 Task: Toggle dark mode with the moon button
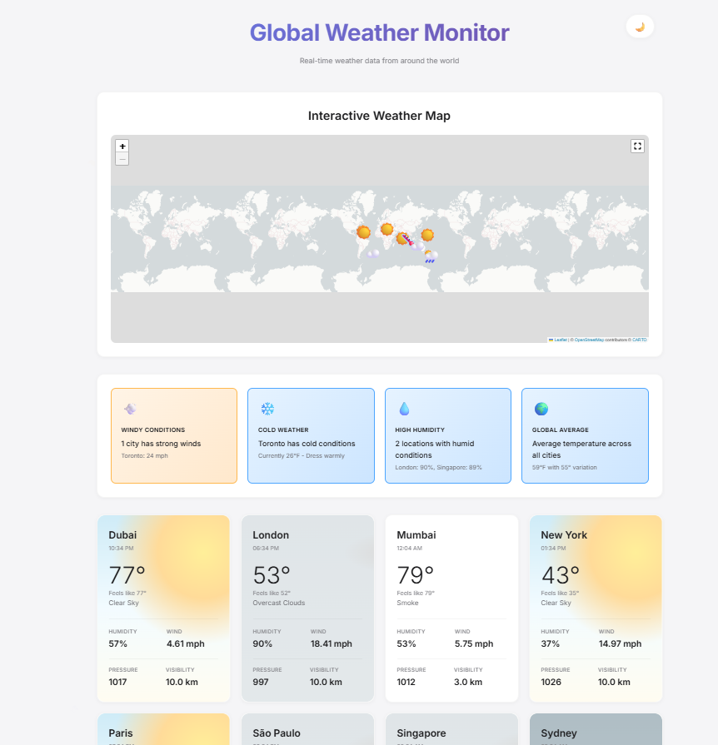click(x=640, y=27)
